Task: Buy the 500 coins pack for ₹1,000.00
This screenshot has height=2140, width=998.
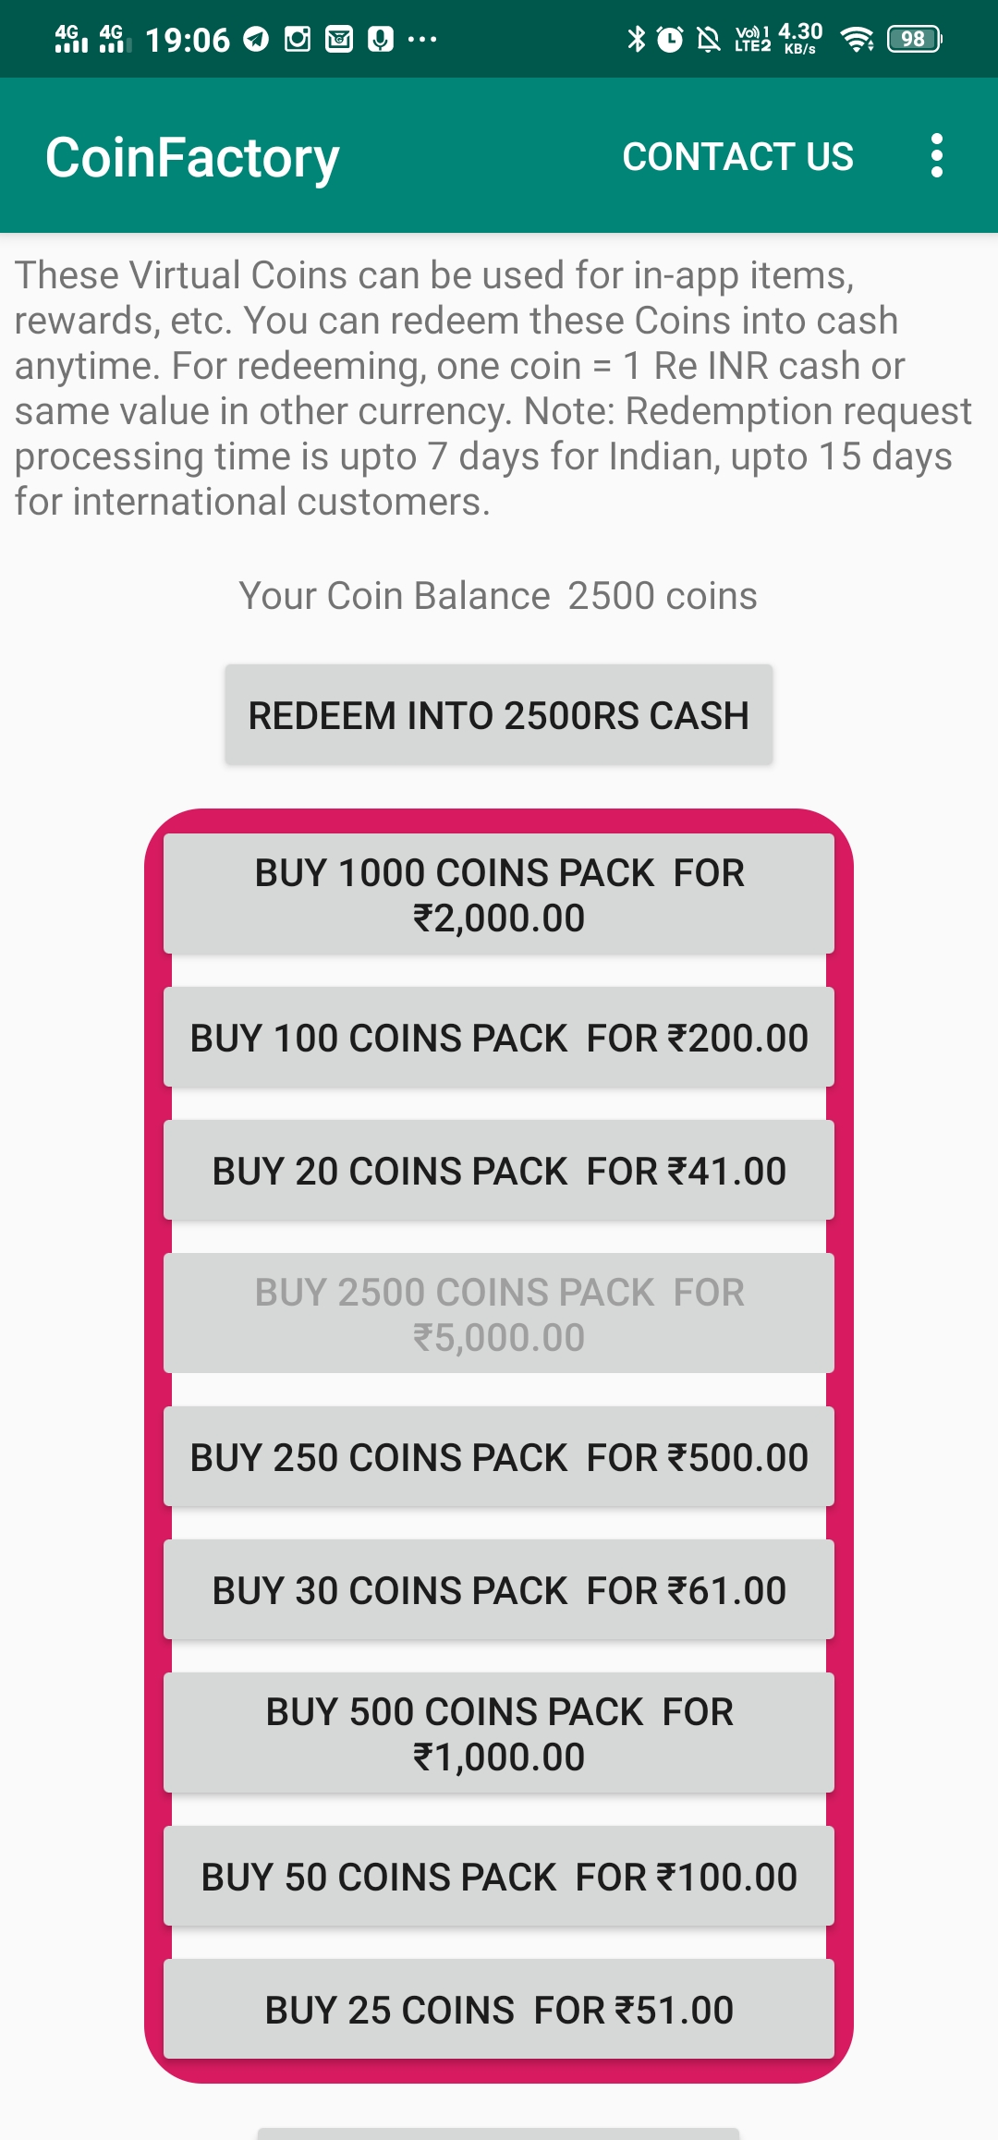Action: click(499, 1733)
